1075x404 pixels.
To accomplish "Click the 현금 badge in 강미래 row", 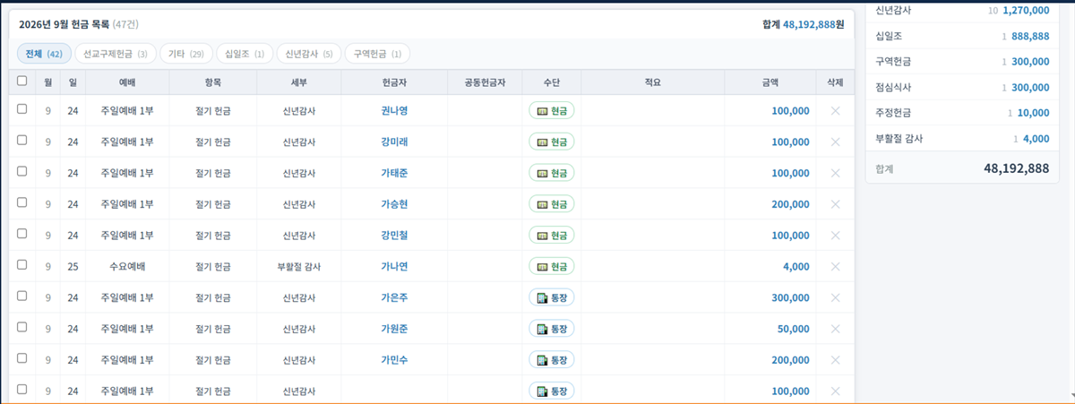I will pyautogui.click(x=551, y=142).
